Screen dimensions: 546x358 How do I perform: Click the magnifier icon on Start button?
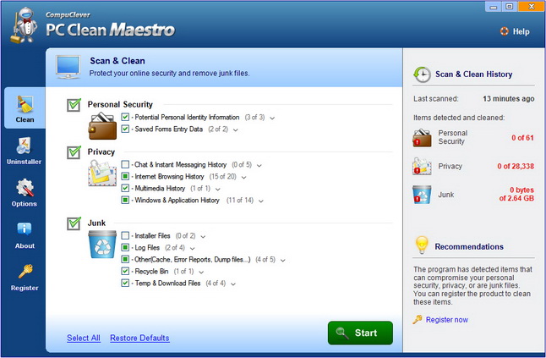(x=342, y=333)
